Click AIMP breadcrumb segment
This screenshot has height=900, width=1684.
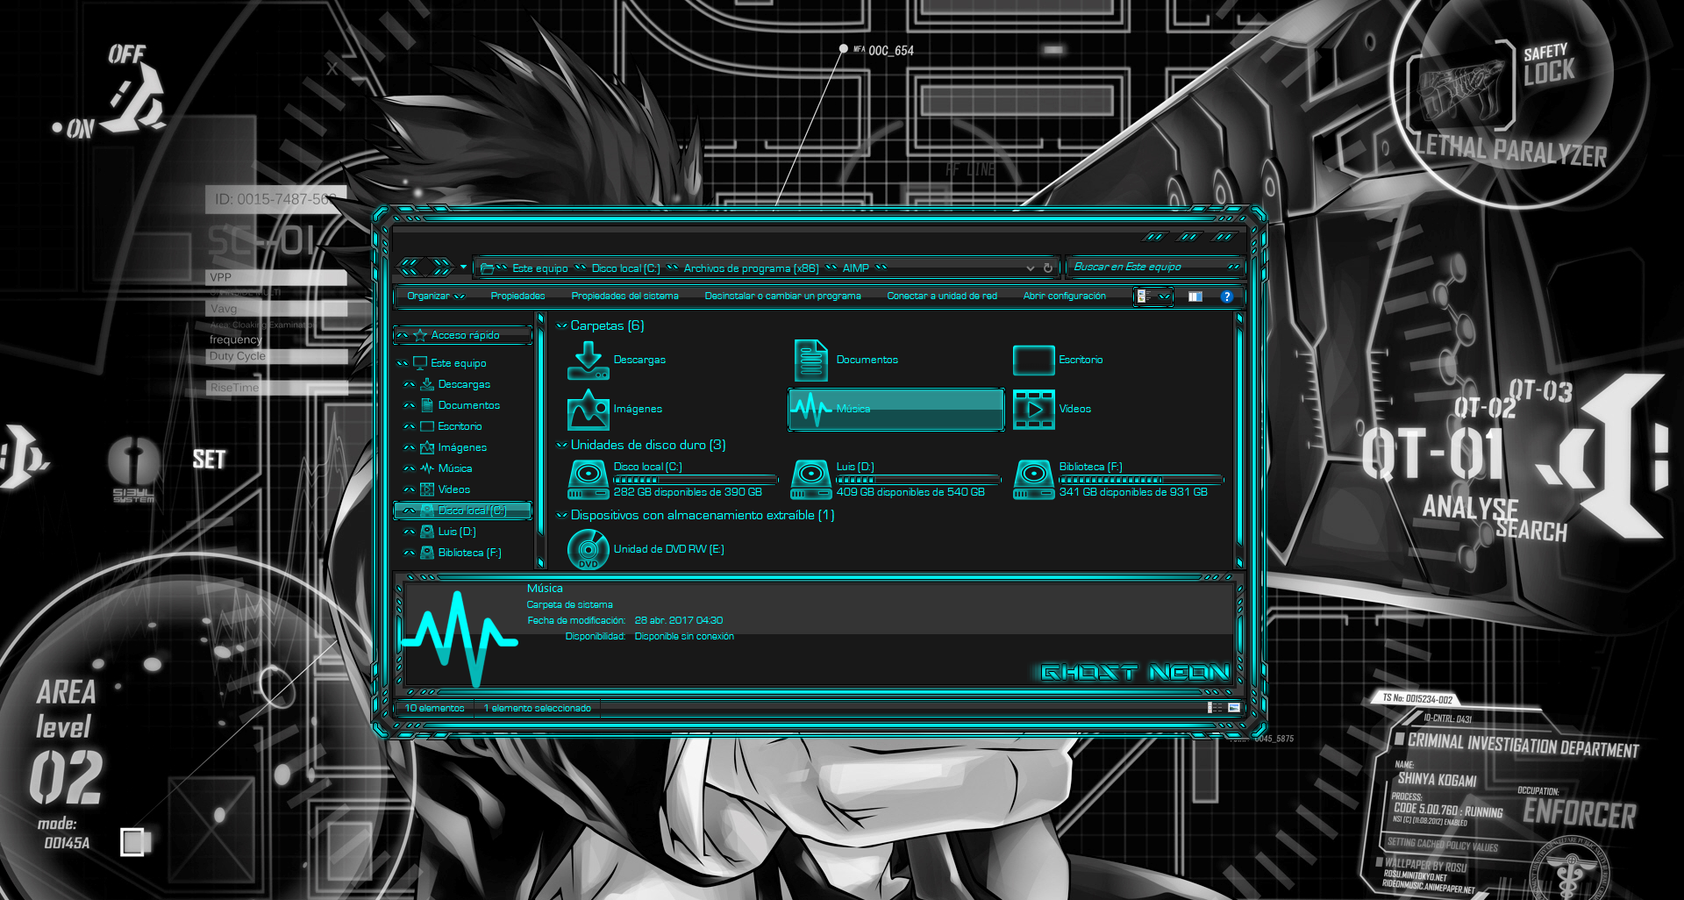pyautogui.click(x=855, y=268)
